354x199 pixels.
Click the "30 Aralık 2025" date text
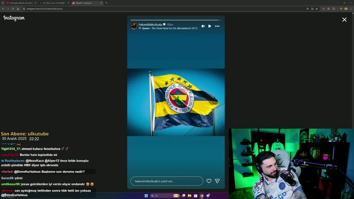pyautogui.click(x=14, y=139)
